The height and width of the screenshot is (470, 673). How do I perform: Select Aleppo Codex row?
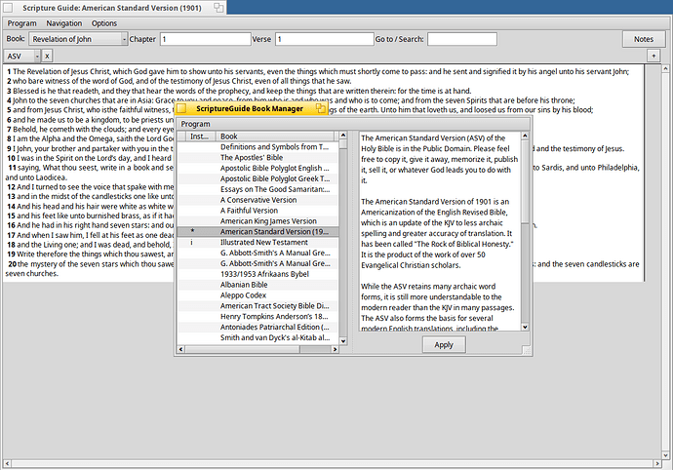tap(257, 295)
